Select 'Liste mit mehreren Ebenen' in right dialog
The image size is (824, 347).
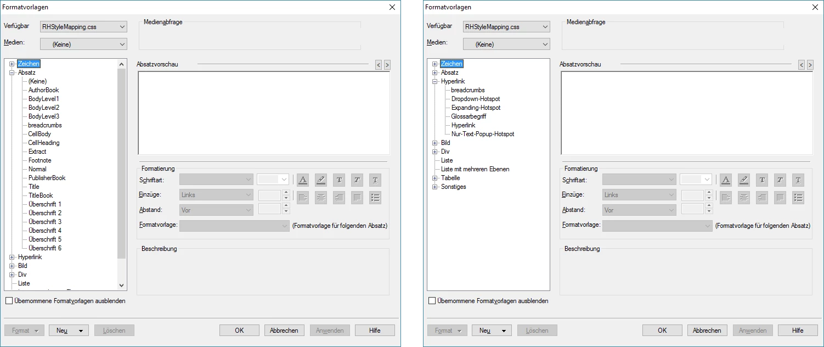pos(475,169)
